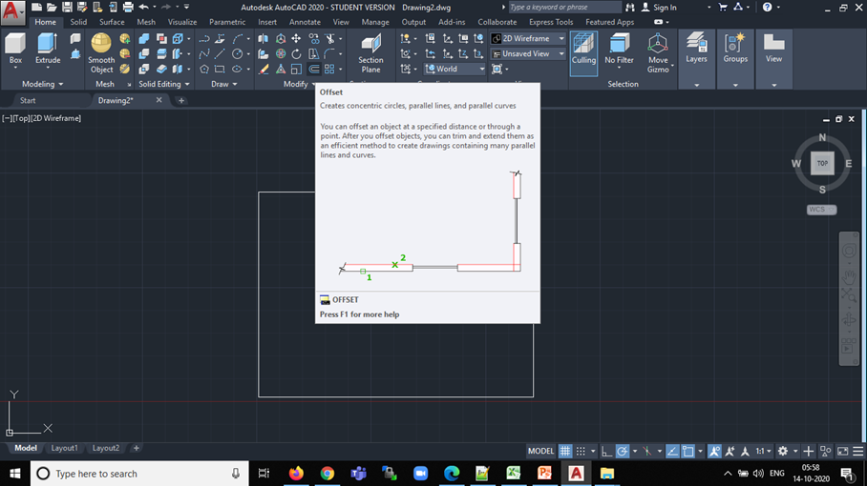867x486 pixels.
Task: Toggle Culling selection option
Action: (x=583, y=53)
